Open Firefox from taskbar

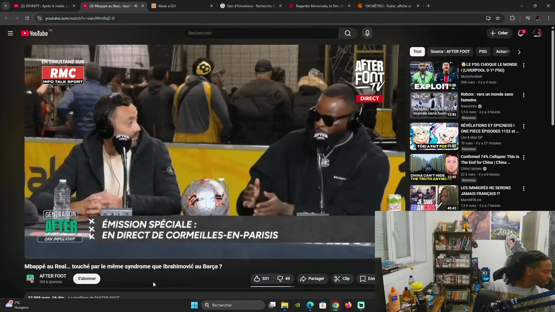click(x=348, y=305)
